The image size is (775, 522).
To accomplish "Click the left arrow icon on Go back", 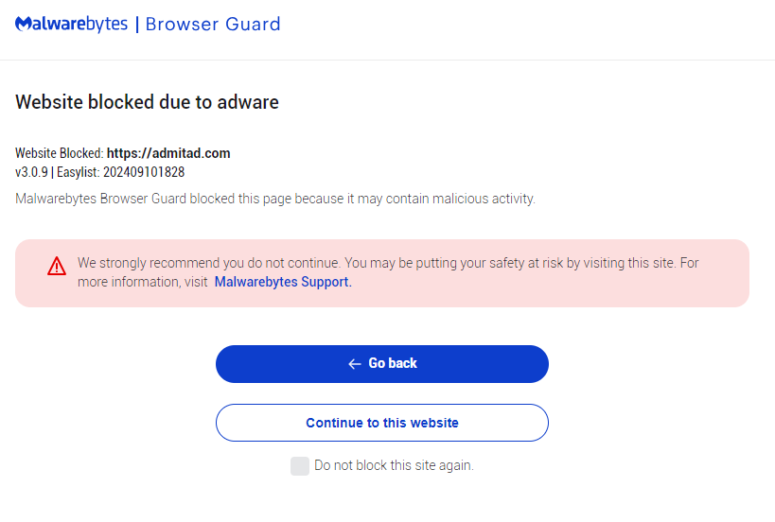I will tap(355, 364).
